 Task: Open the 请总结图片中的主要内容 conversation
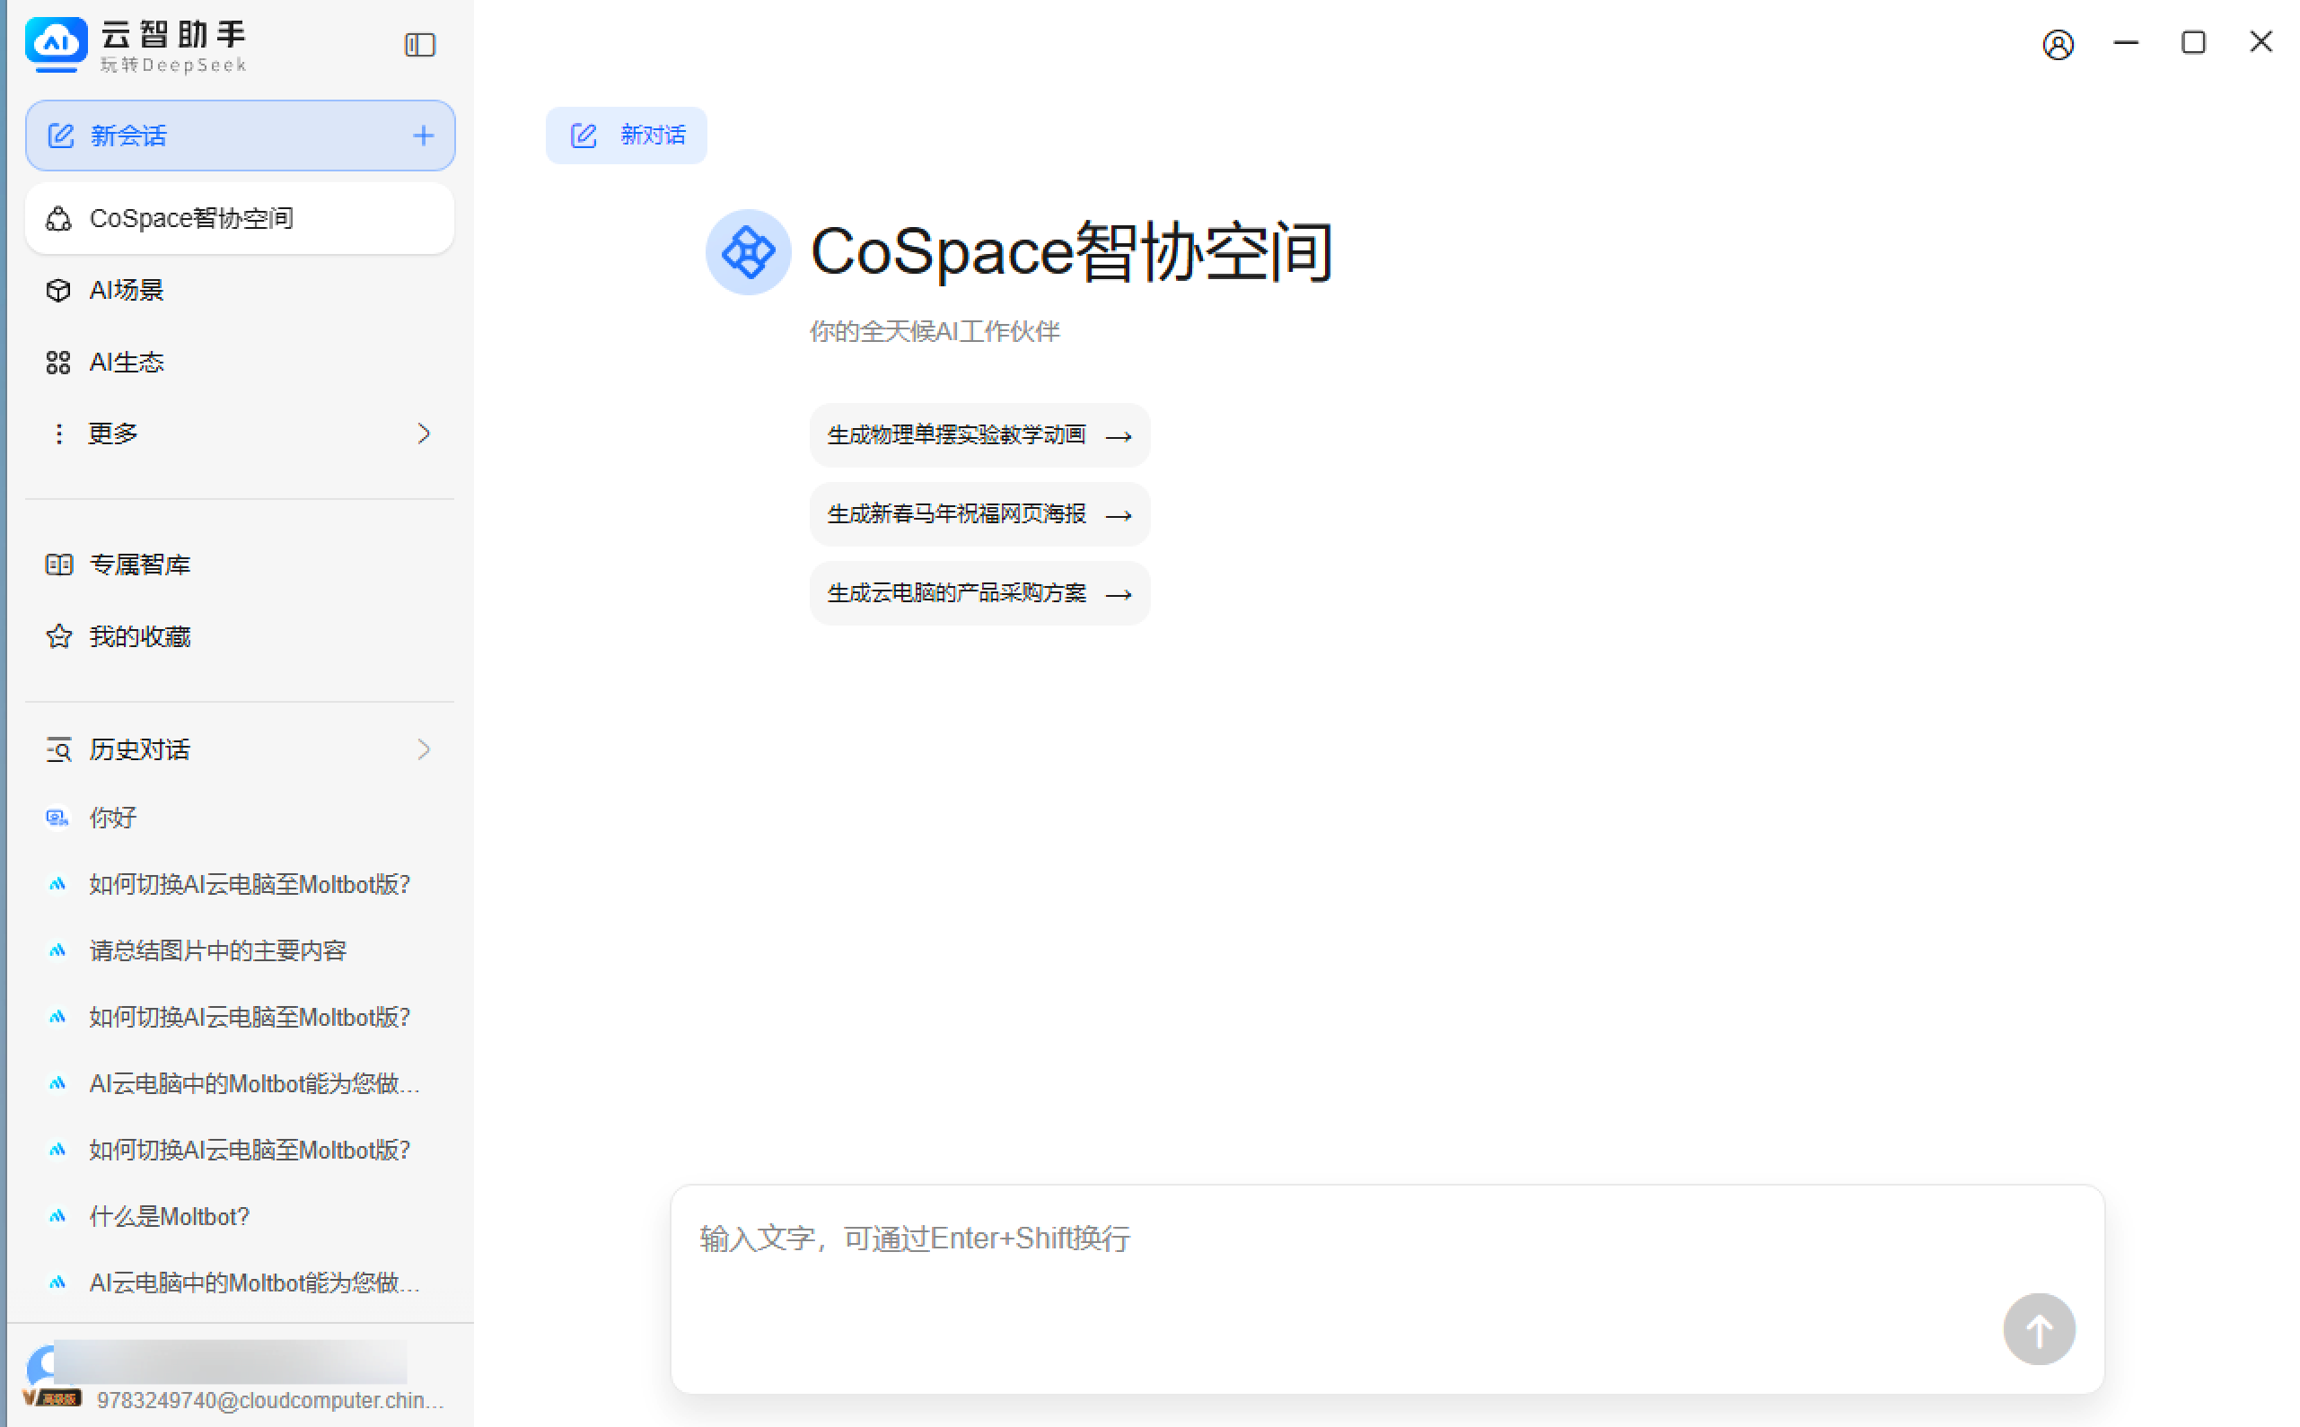[x=218, y=950]
